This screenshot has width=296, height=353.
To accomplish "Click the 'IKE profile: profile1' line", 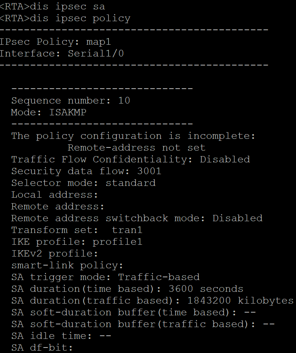I will click(77, 242).
